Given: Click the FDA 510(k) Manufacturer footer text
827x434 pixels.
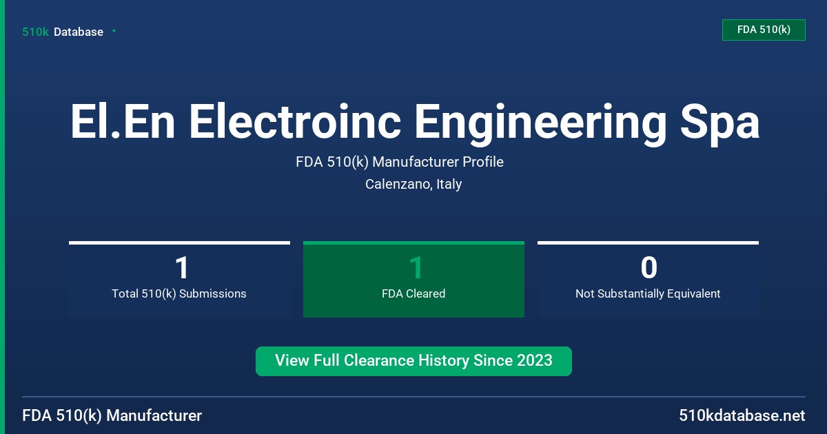Looking at the screenshot, I should (x=112, y=416).
